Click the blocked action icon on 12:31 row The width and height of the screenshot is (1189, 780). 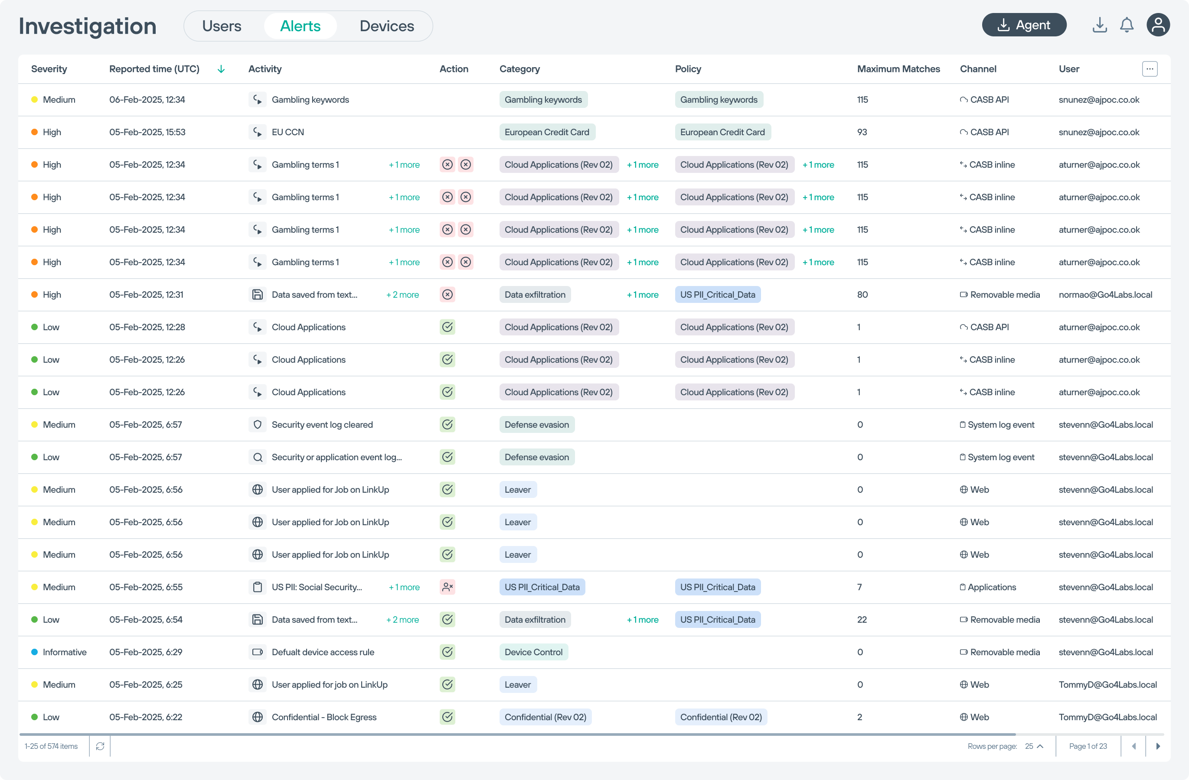[x=447, y=295]
